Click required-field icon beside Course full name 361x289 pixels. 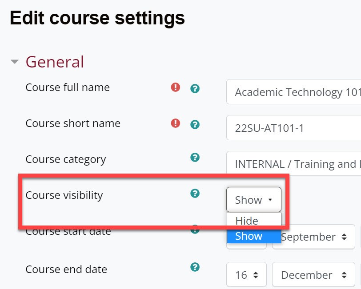pyautogui.click(x=176, y=87)
